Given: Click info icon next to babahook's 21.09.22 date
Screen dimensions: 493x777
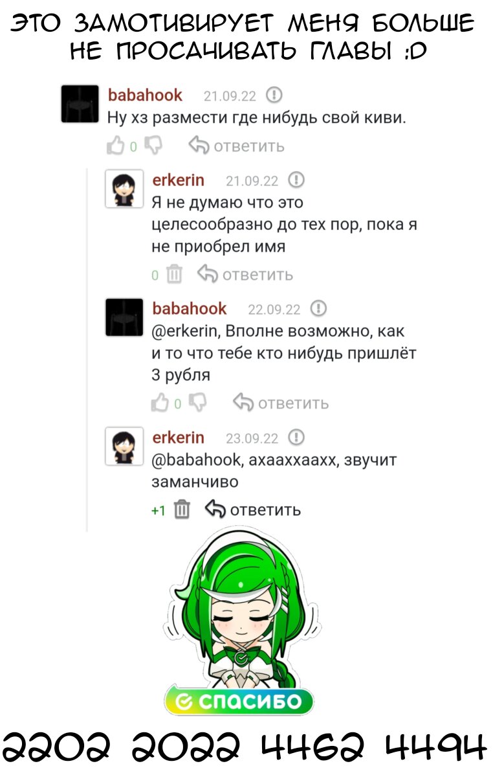Looking at the screenshot, I should pyautogui.click(x=274, y=96).
